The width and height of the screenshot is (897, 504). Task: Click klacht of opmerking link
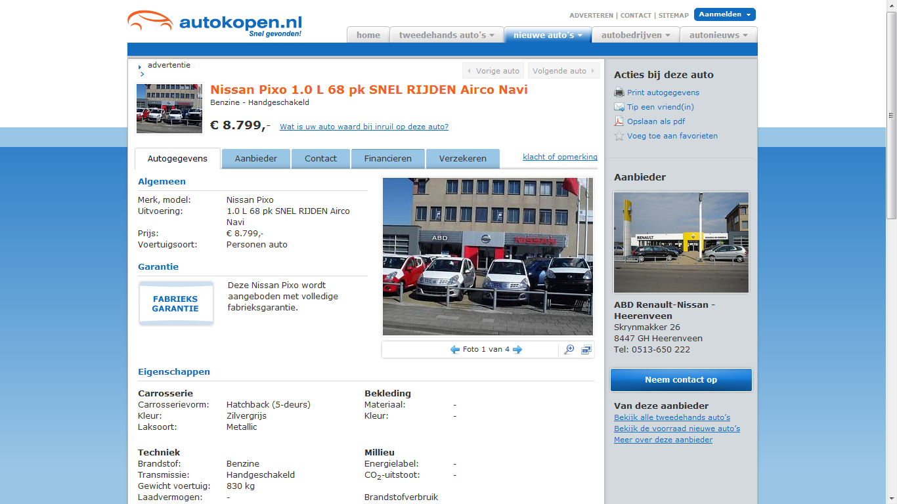tap(560, 157)
